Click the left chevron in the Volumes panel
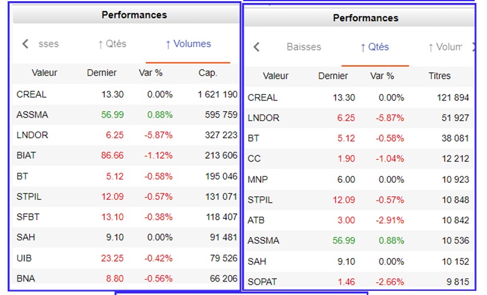The width and height of the screenshot is (487, 295). pyautogui.click(x=25, y=44)
